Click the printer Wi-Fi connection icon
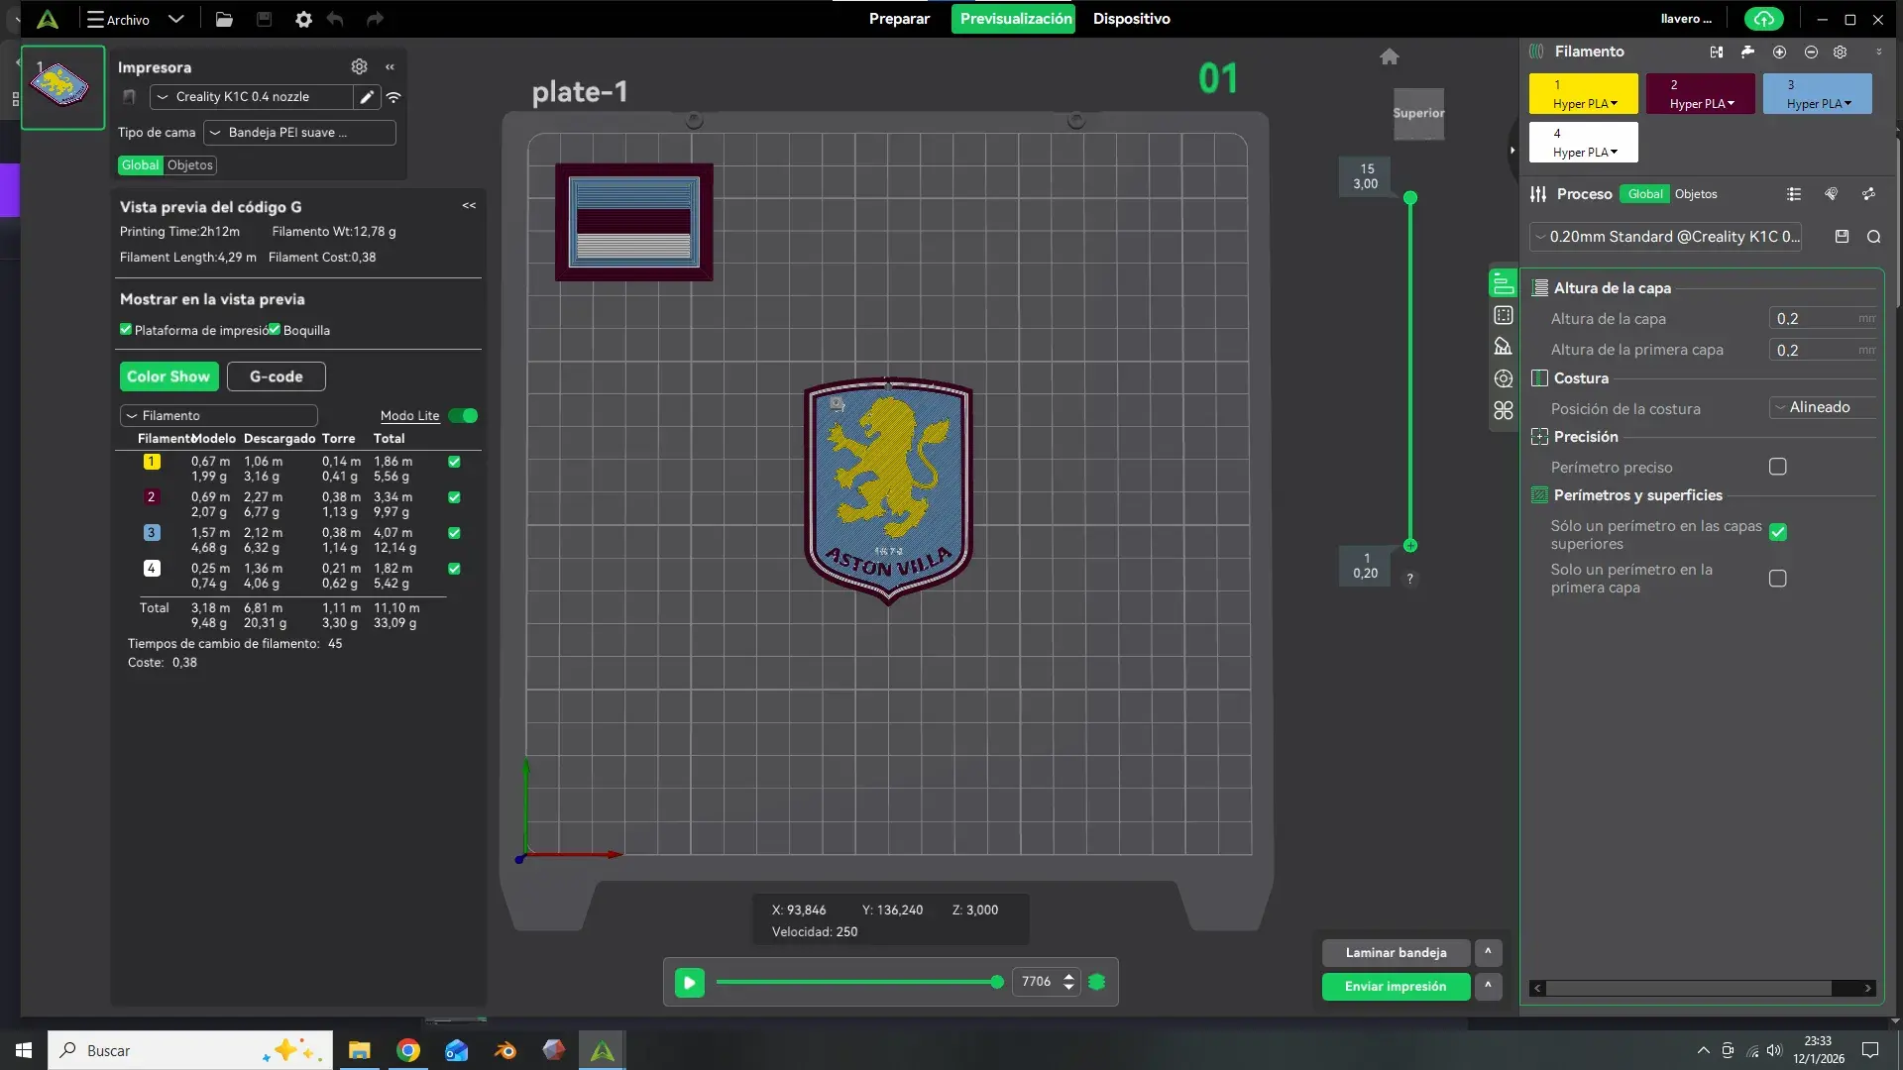Viewport: 1903px width, 1070px height. [393, 97]
